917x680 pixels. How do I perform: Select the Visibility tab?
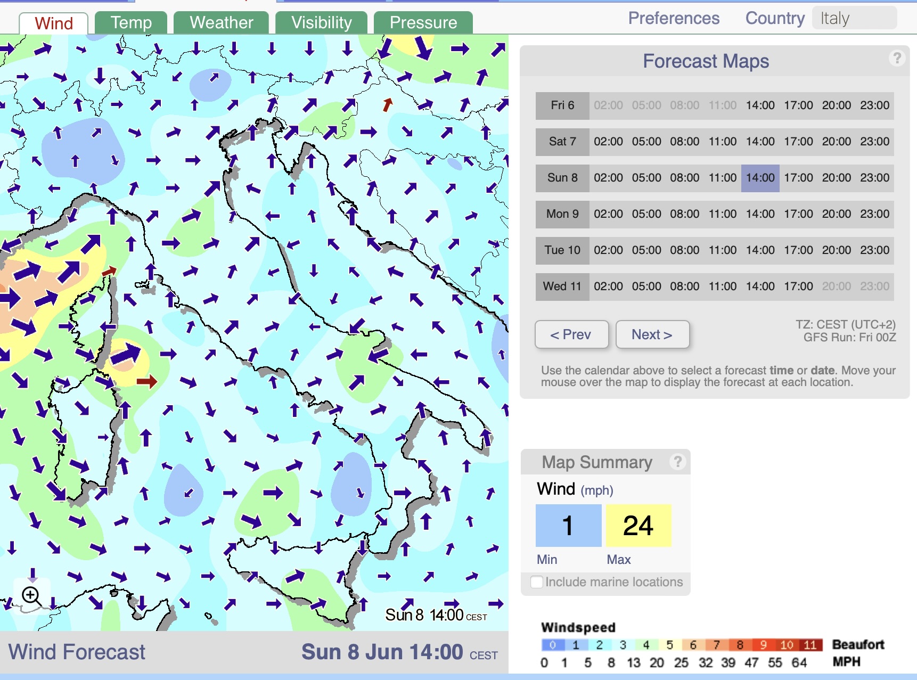(x=322, y=22)
